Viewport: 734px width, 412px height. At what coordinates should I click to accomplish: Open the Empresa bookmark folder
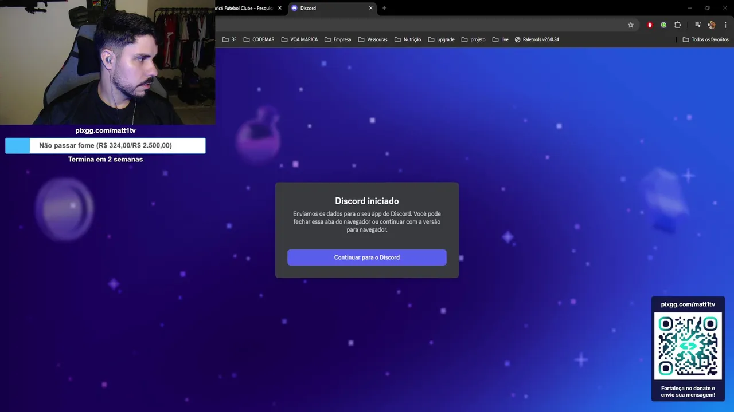pyautogui.click(x=338, y=39)
